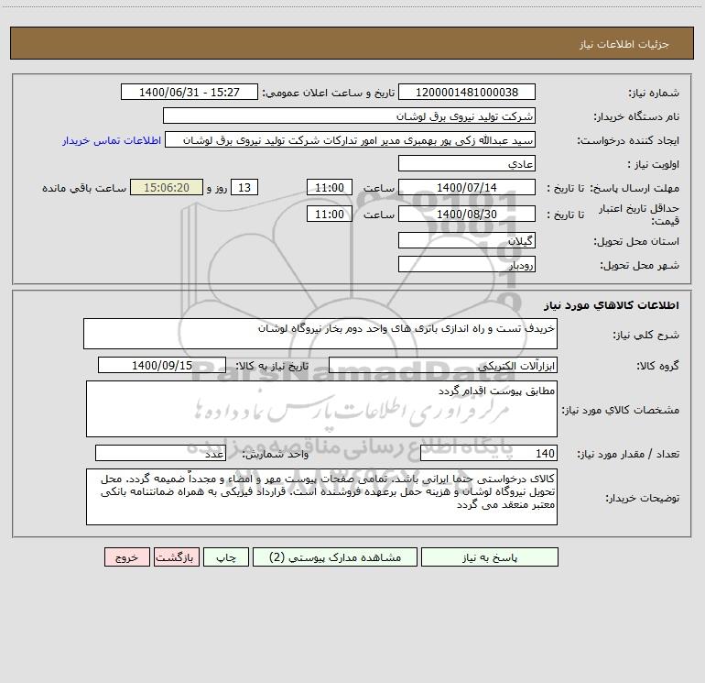The width and height of the screenshot is (705, 683).
Task: Click the remaining days field showing 13
Action: pos(244,187)
